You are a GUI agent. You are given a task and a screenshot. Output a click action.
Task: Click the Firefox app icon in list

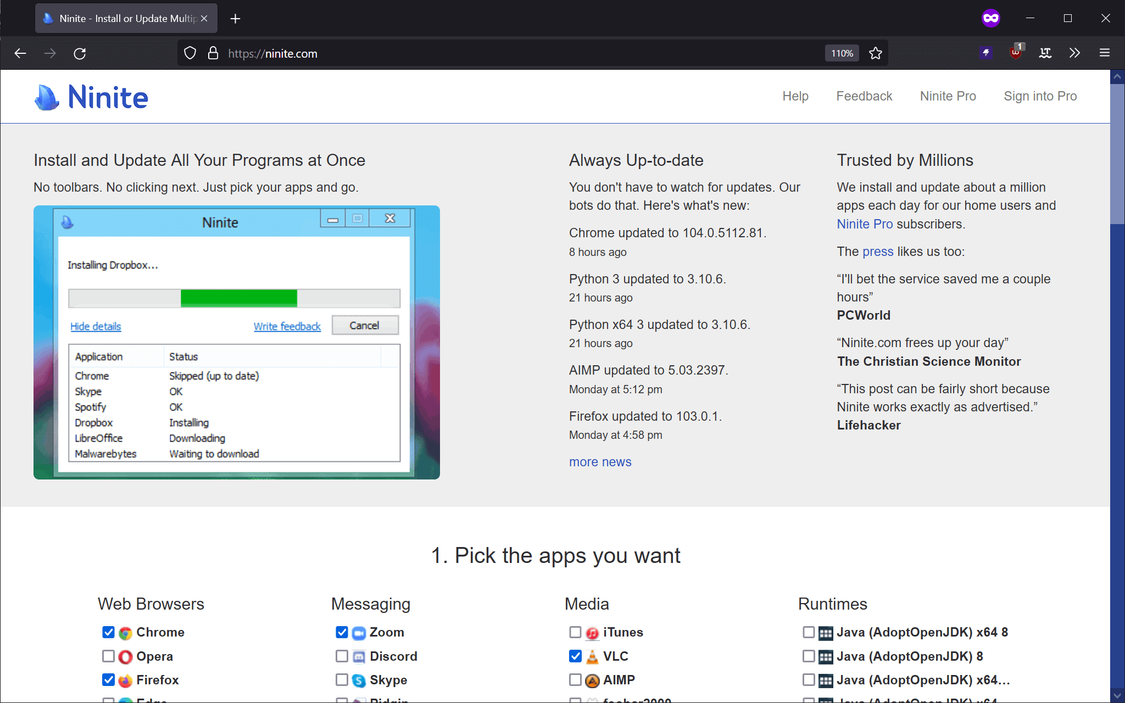tap(125, 681)
